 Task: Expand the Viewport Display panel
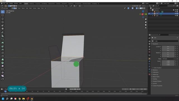(x=157, y=81)
